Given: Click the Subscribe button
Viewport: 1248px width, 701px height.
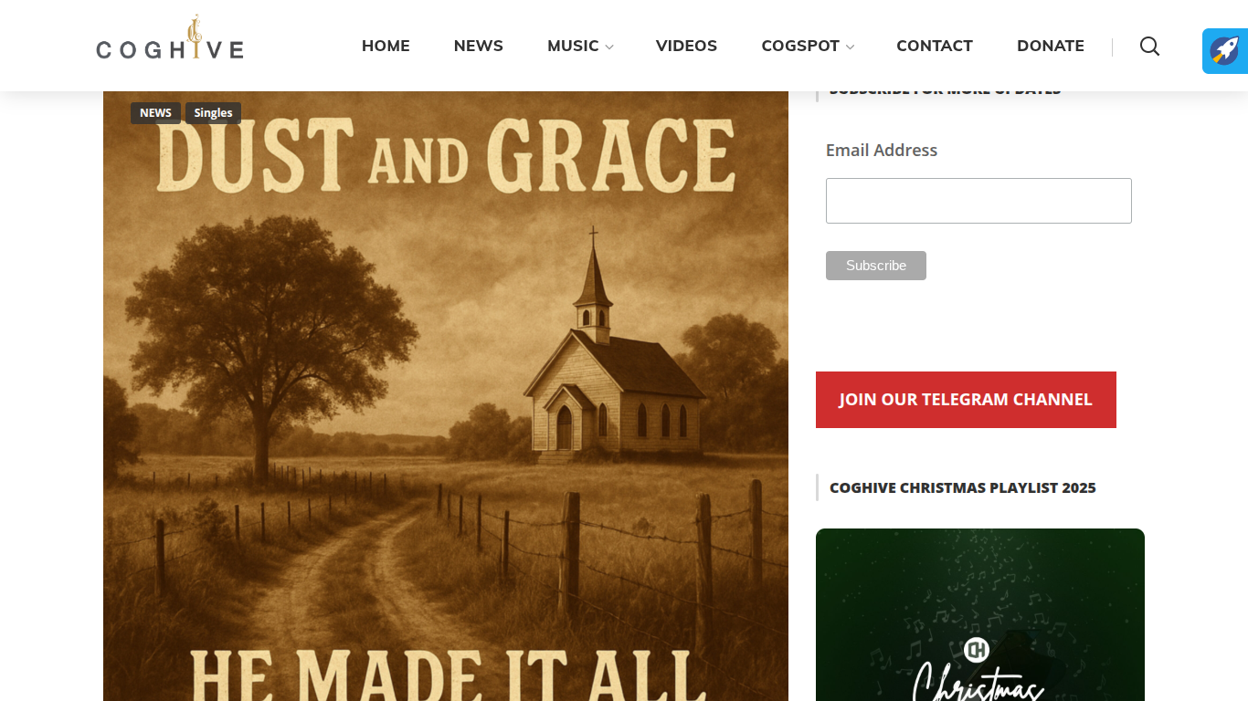Looking at the screenshot, I should click(x=876, y=266).
